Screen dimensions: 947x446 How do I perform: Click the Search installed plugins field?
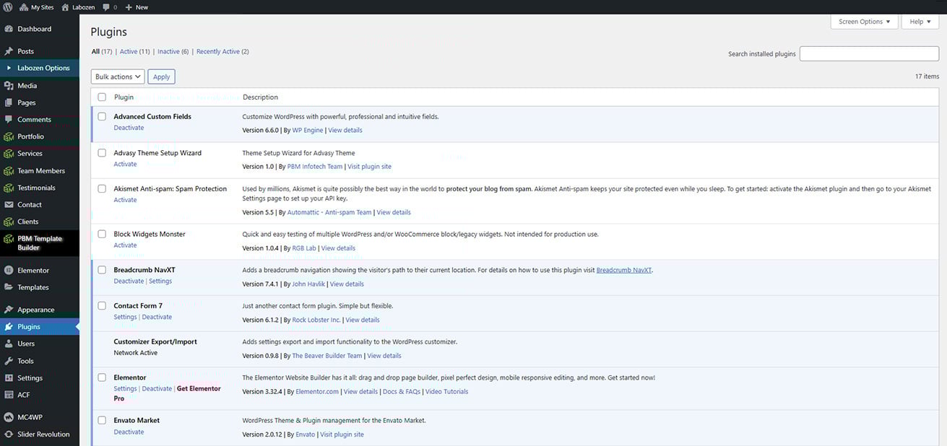coord(869,54)
